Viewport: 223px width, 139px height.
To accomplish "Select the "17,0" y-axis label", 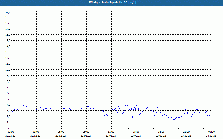I will point(8,29).
